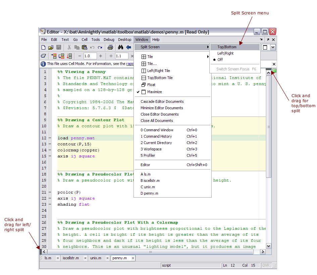This screenshot has width=317, height=275.
Task: Click the Redo arrow icon
Action: point(100,48)
